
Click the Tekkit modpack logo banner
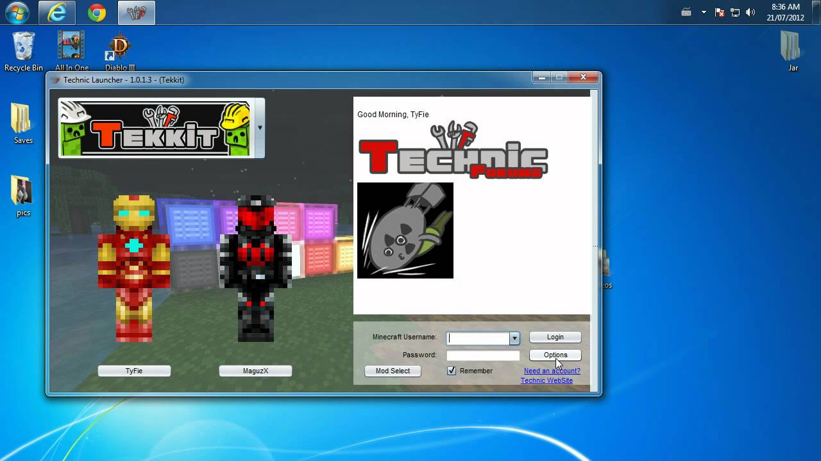pyautogui.click(x=155, y=127)
